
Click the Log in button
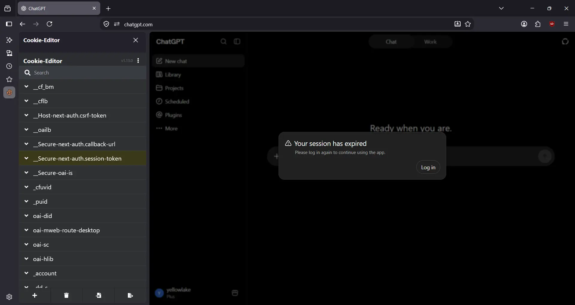click(x=428, y=167)
